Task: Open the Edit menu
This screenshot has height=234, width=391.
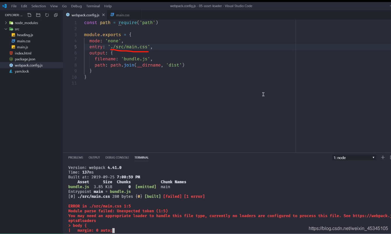Action: tap(24, 6)
